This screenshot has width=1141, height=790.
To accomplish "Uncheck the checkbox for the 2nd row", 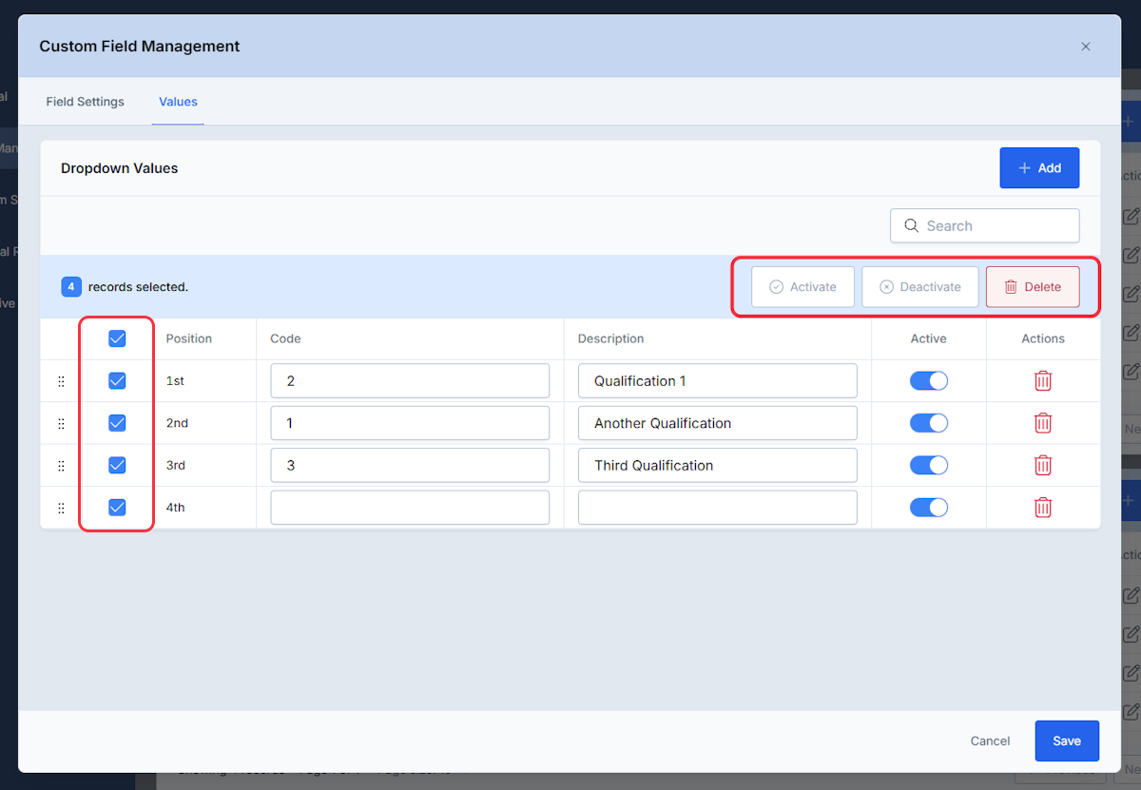I will click(117, 423).
